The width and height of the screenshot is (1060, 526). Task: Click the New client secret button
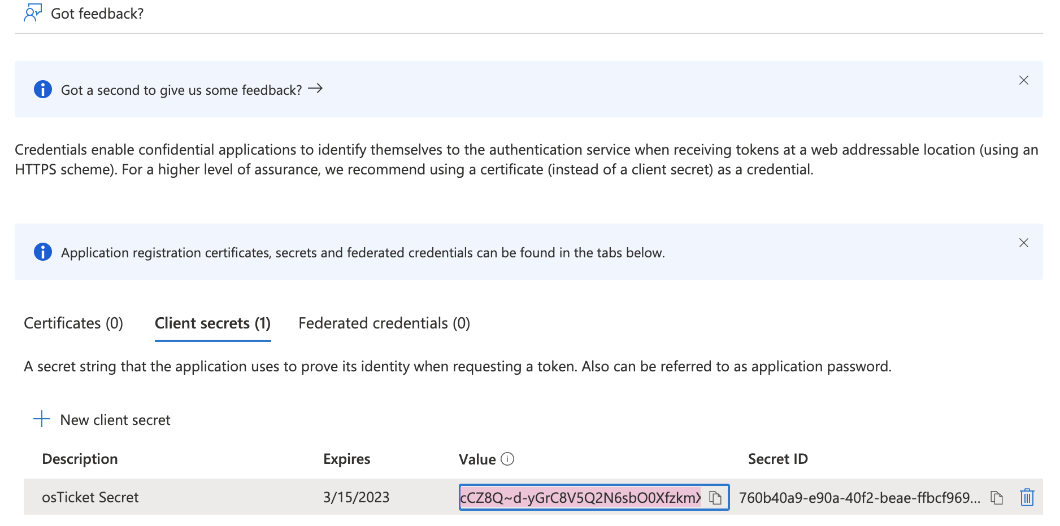pos(115,419)
